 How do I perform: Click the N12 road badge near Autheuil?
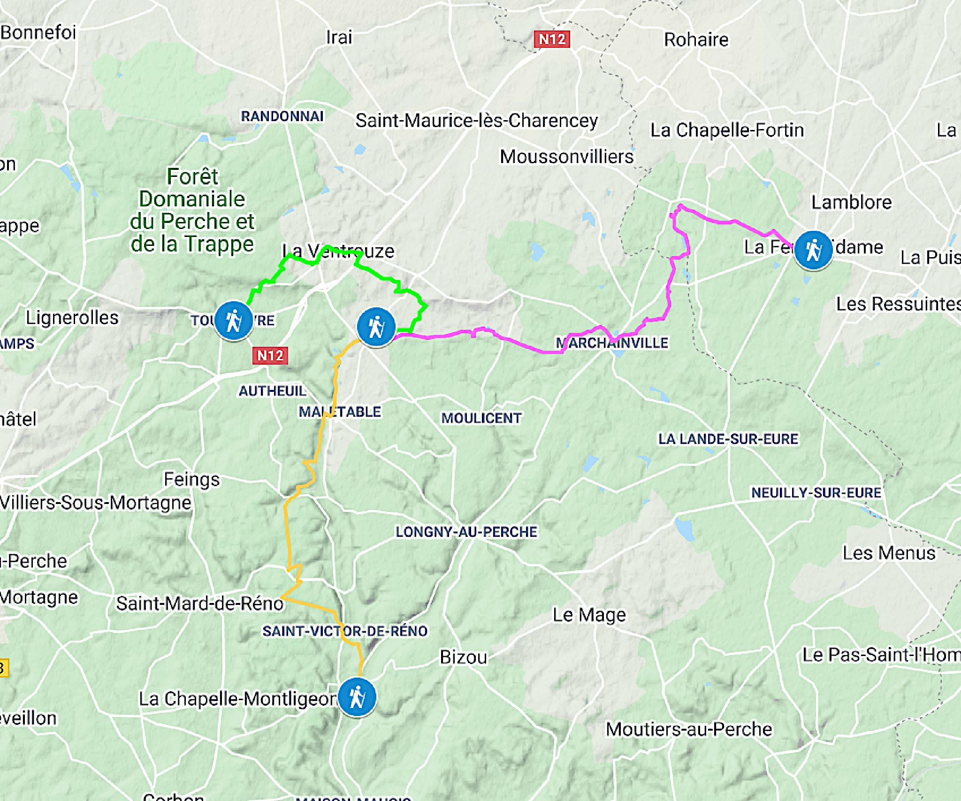point(270,355)
